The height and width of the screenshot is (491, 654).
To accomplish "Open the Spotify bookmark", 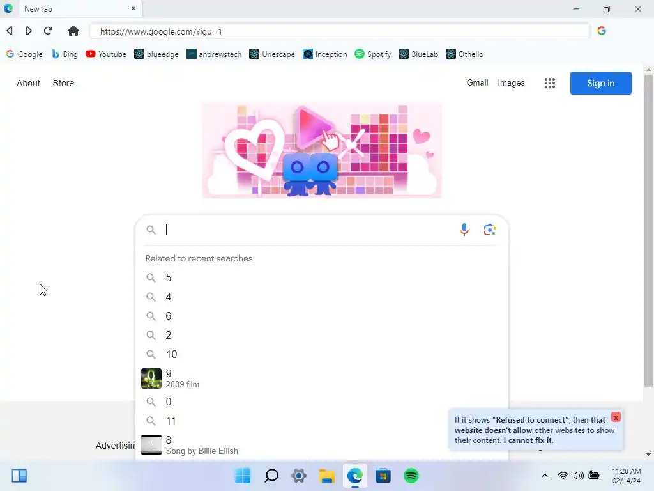I will click(373, 54).
